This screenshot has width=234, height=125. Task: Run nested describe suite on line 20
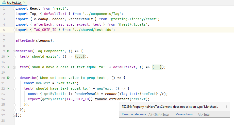9,78
